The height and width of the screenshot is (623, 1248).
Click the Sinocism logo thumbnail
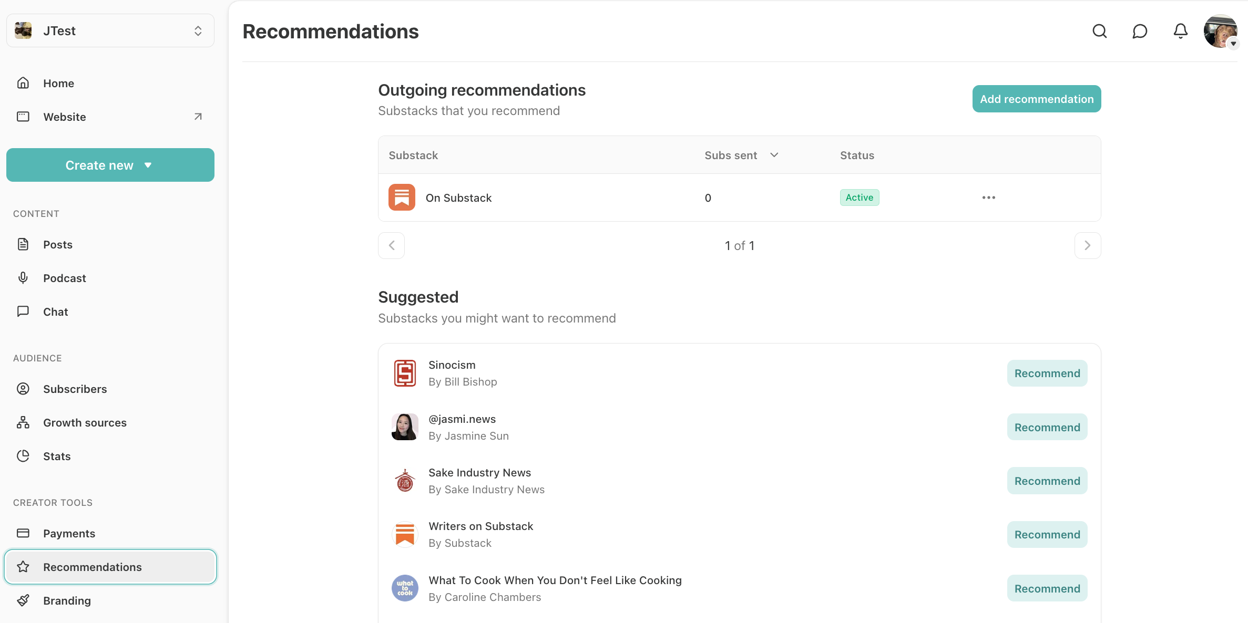pos(405,373)
